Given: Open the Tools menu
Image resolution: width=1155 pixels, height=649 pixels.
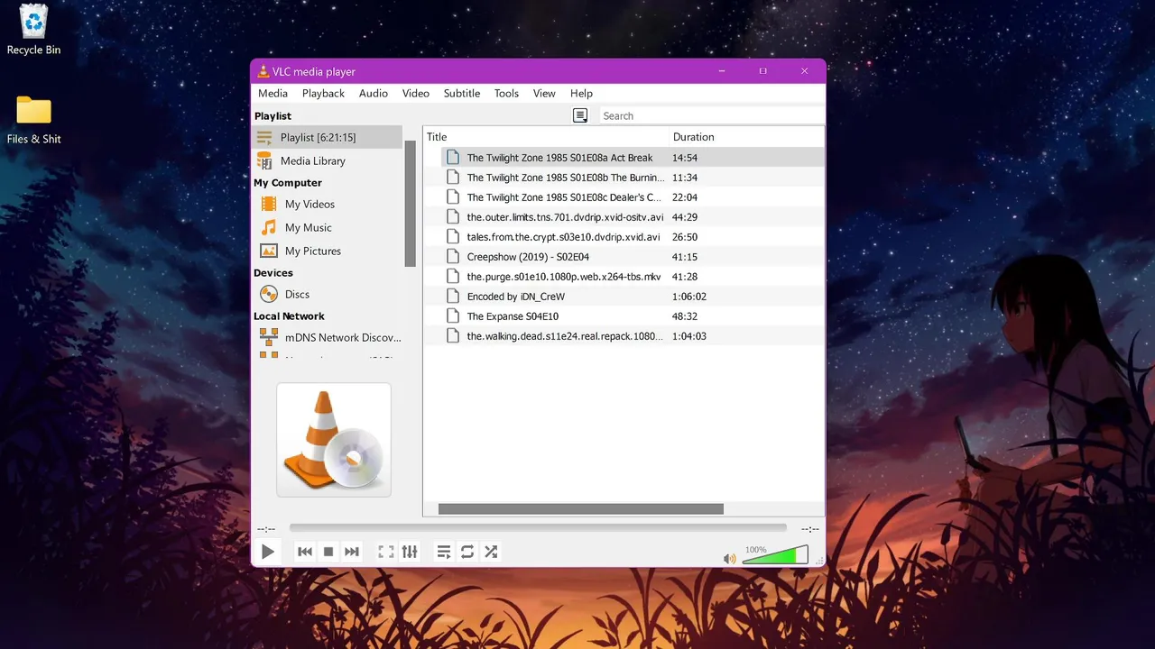Looking at the screenshot, I should tap(506, 93).
